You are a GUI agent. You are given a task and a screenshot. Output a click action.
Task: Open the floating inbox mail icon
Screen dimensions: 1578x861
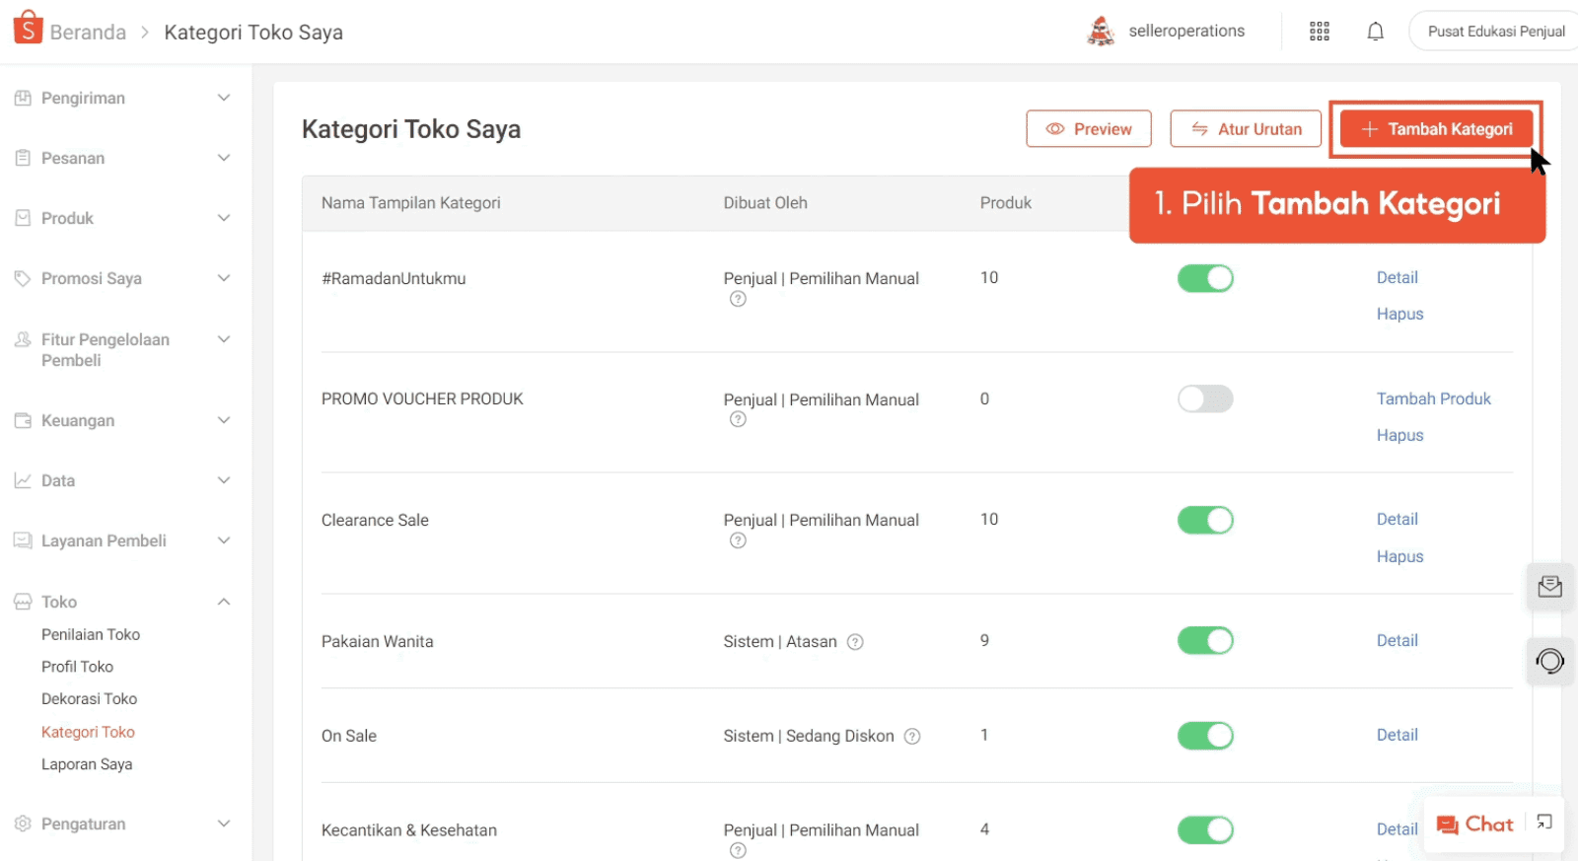1549,587
